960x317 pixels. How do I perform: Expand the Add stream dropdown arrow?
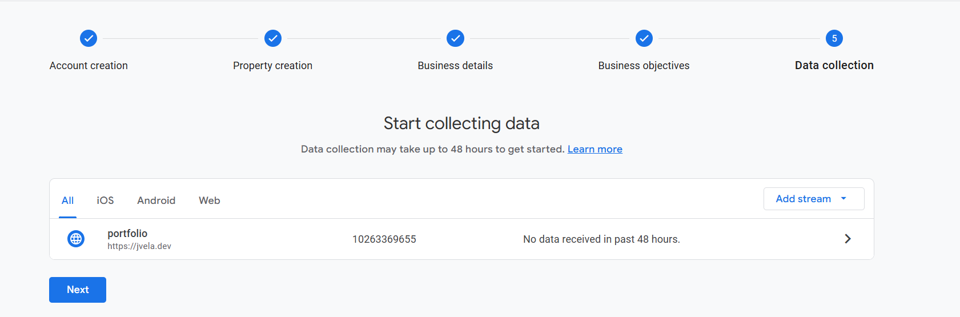(843, 199)
